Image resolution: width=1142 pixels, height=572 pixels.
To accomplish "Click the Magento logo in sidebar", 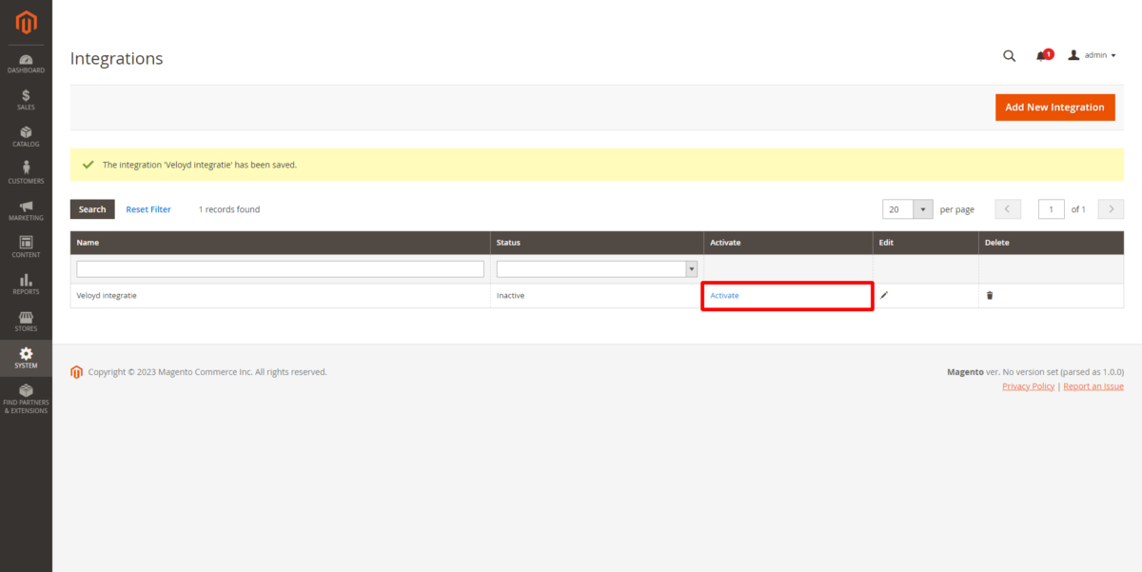I will [x=26, y=23].
